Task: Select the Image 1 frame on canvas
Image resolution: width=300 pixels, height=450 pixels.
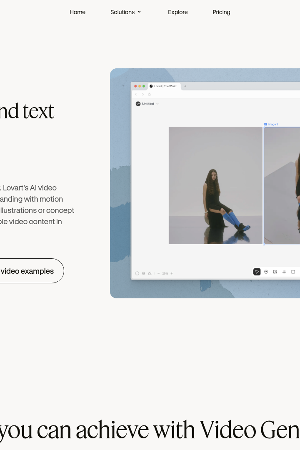Action: click(x=282, y=185)
